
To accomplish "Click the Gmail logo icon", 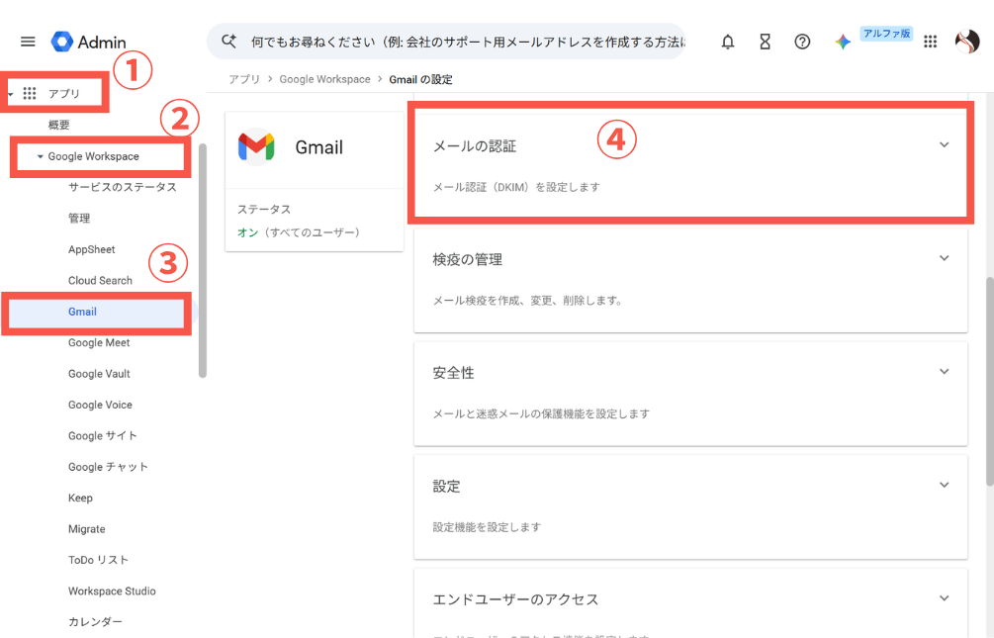I will pos(256,147).
